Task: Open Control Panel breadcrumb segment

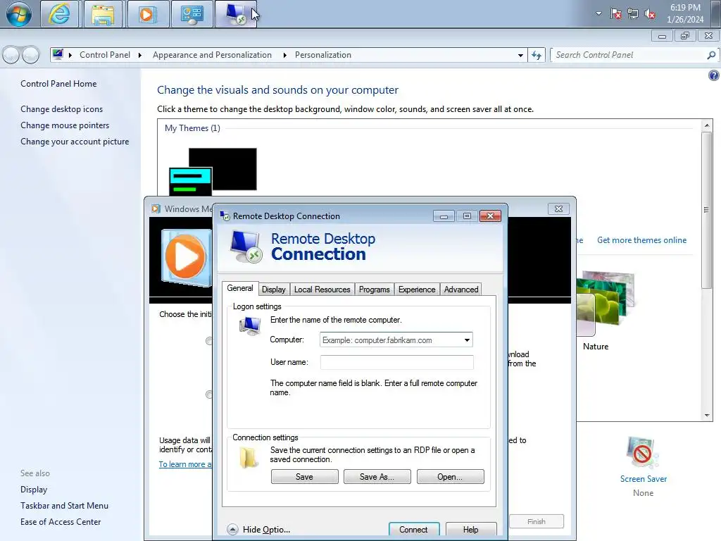Action: coord(105,55)
